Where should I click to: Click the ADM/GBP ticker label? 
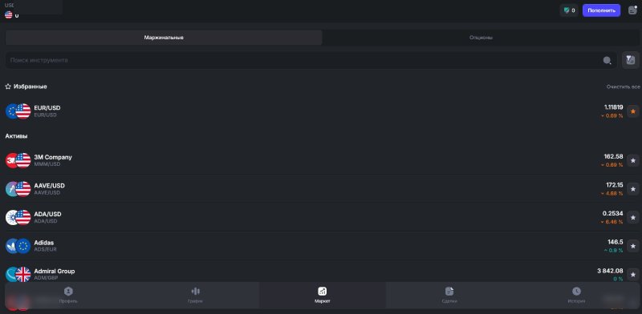tap(46, 278)
